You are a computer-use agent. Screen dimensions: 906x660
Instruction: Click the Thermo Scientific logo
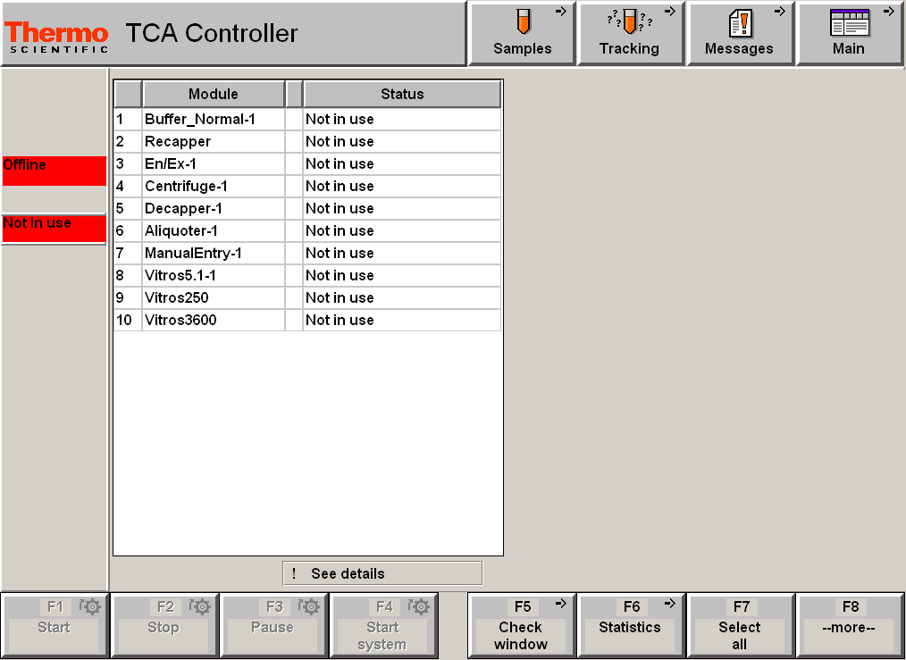tap(56, 34)
